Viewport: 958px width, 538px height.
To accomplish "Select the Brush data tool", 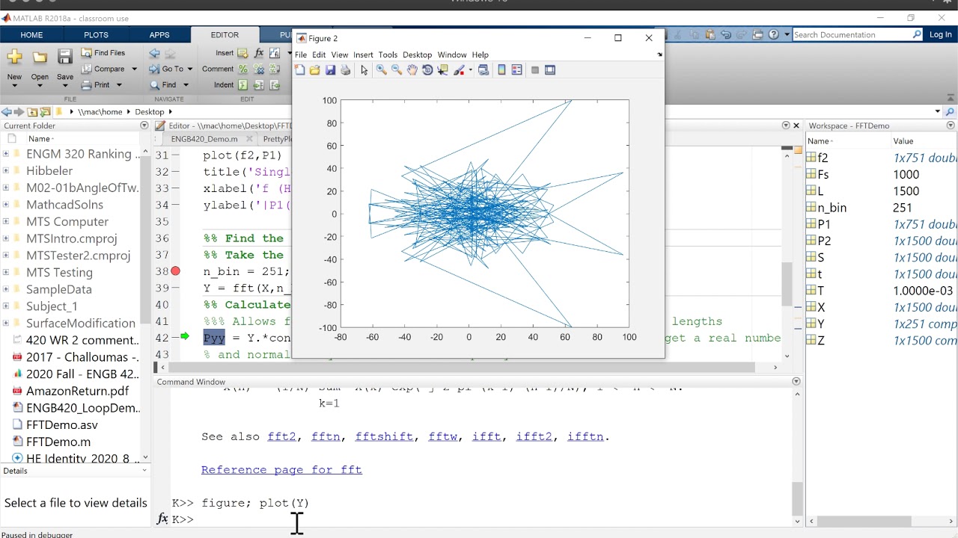I will click(459, 70).
